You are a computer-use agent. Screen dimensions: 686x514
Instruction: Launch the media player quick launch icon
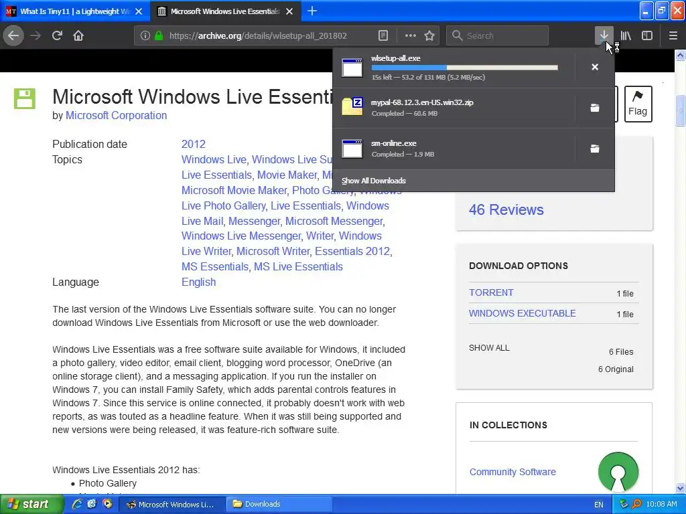point(107,504)
